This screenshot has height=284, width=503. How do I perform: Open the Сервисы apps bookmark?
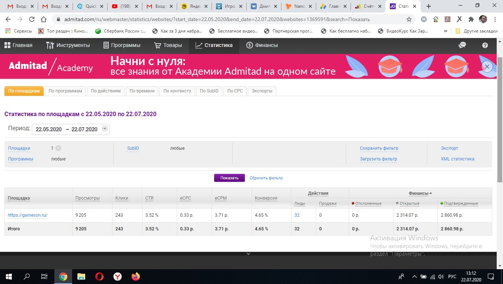click(18, 31)
